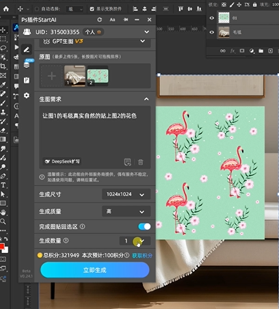Open the StartAI edit pen tab

pos(27,50)
